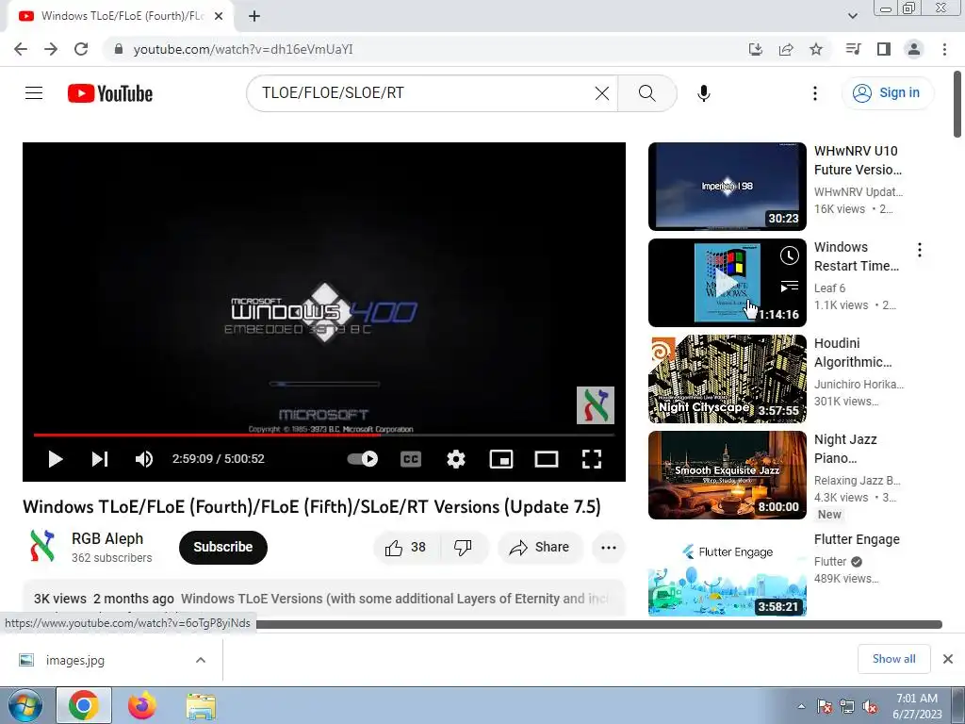965x724 pixels.
Task: Expand images.jpg download options chevron
Action: click(201, 660)
